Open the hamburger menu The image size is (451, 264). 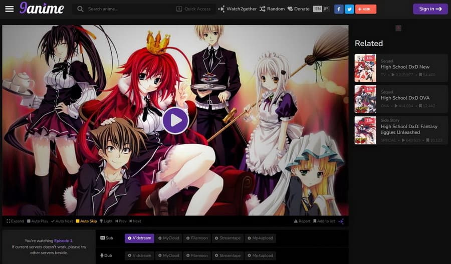tap(9, 9)
